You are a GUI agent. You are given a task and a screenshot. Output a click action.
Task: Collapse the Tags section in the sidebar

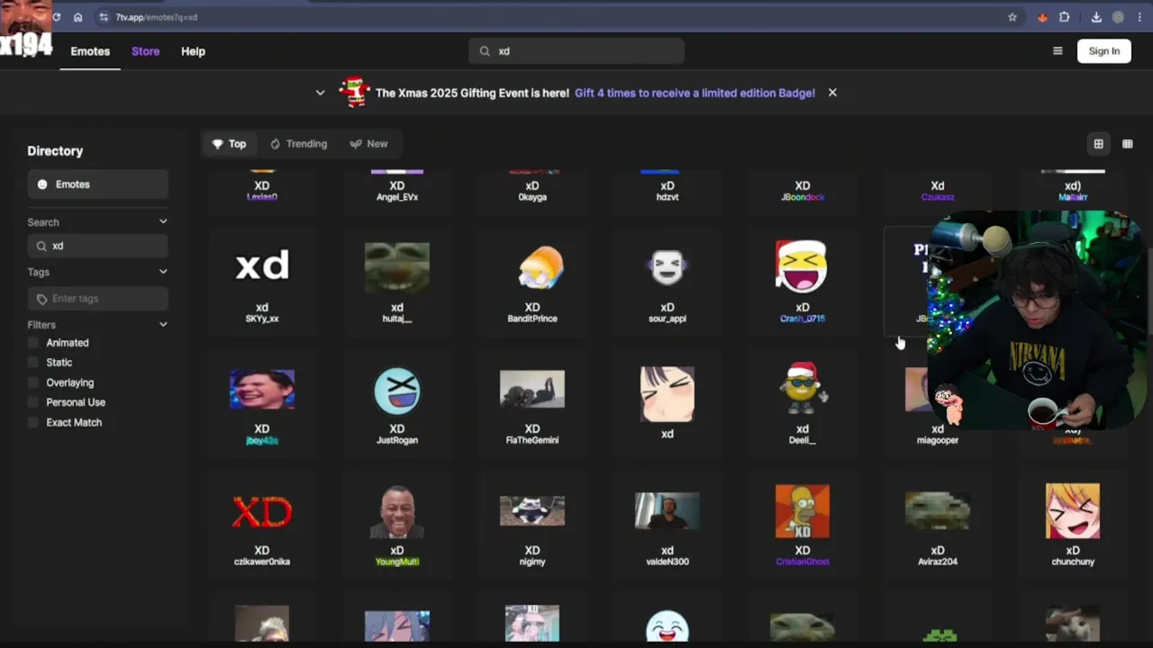(x=163, y=272)
